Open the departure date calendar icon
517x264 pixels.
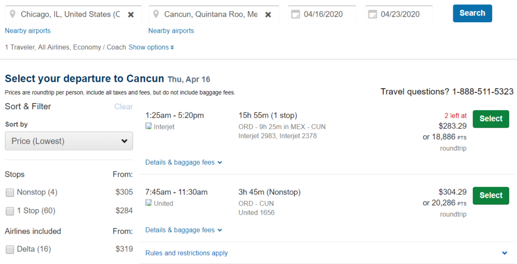click(x=295, y=15)
